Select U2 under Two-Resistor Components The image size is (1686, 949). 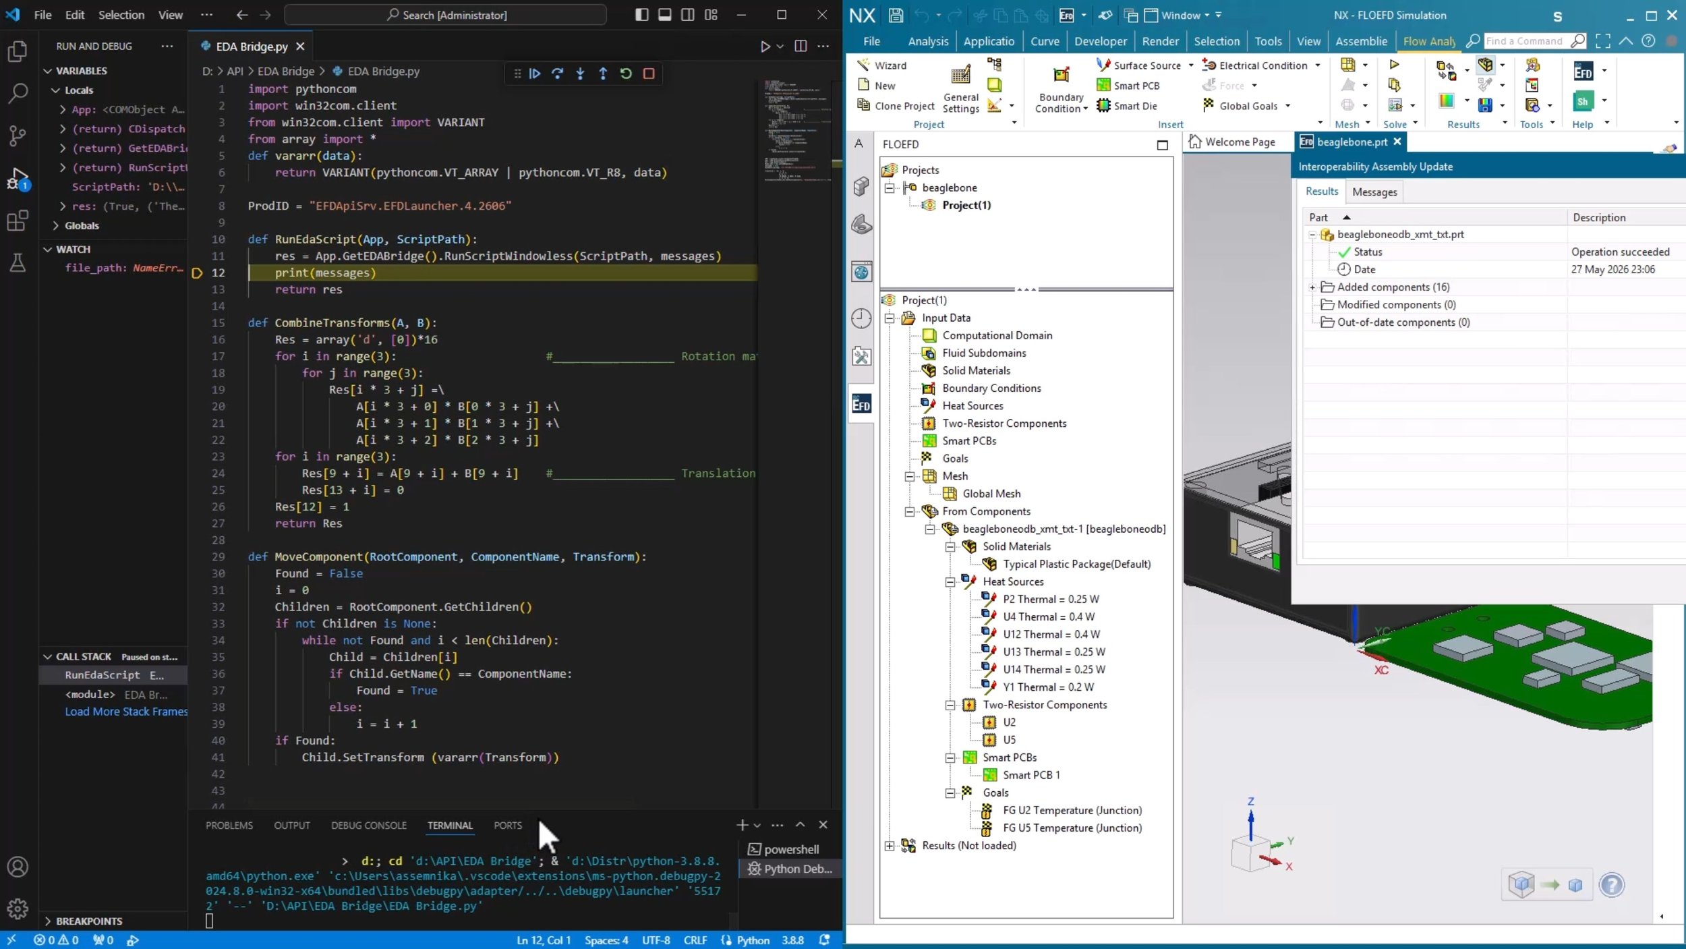[x=1009, y=722]
